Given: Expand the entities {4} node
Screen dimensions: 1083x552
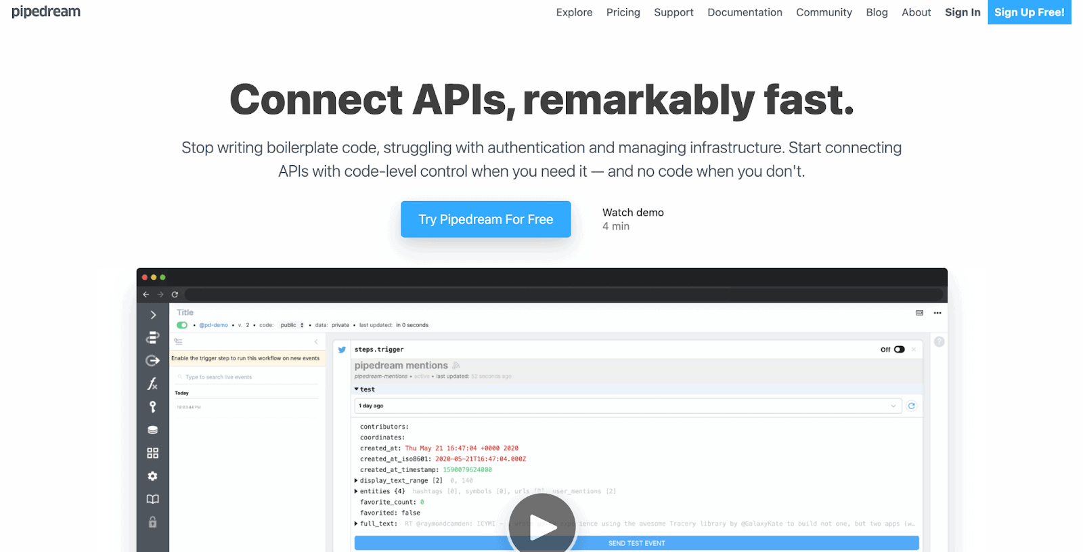Looking at the screenshot, I should (x=356, y=492).
